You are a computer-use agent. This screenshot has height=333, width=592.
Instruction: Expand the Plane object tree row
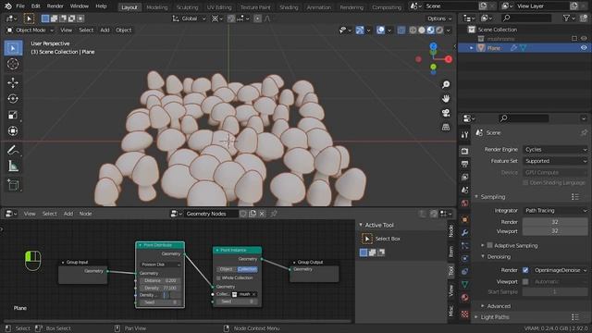coord(471,48)
